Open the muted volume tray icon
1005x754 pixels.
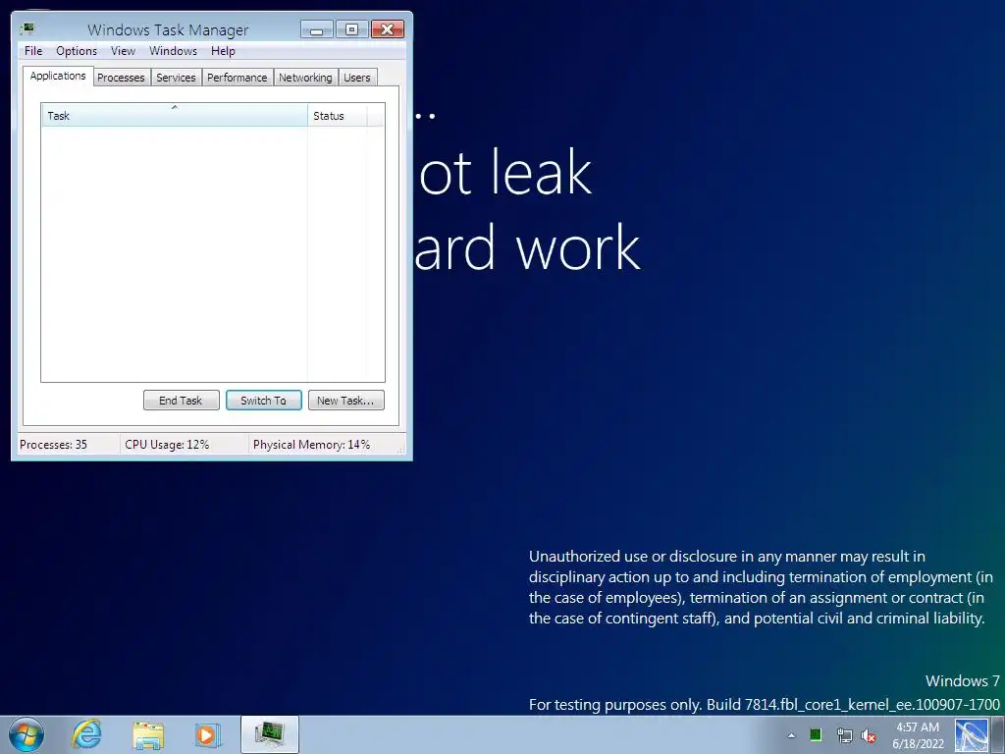(x=869, y=735)
